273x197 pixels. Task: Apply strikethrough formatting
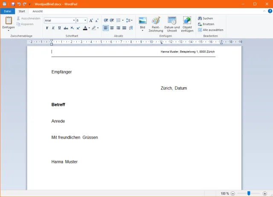pyautogui.click(x=66, y=28)
